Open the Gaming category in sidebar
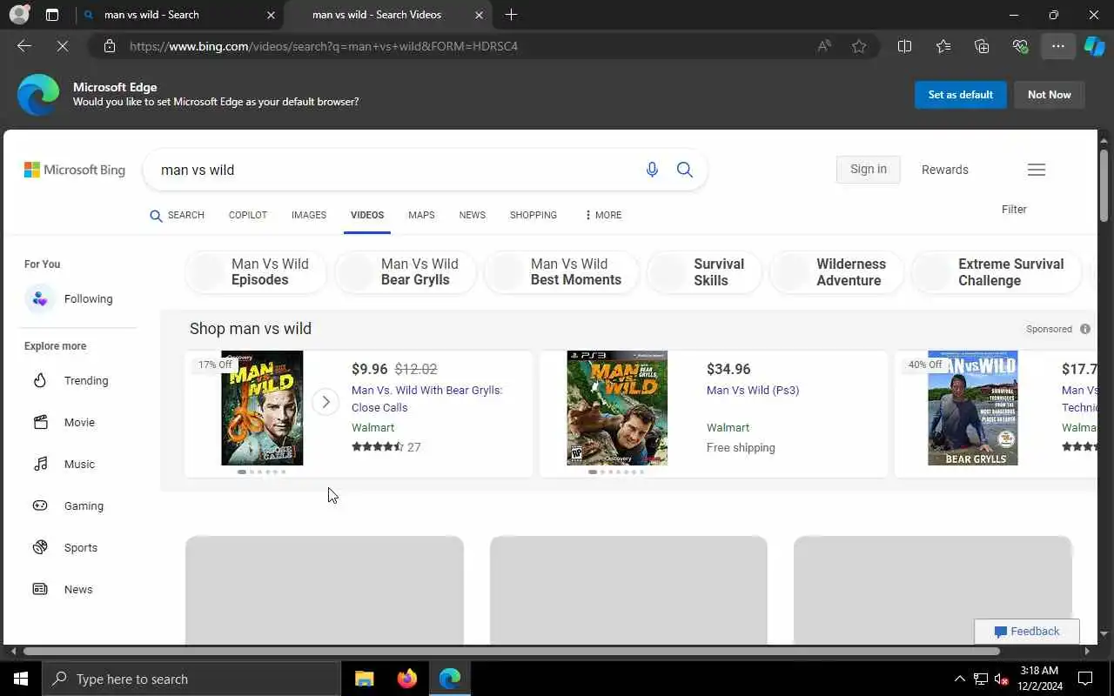Image resolution: width=1114 pixels, height=696 pixels. tap(68, 506)
